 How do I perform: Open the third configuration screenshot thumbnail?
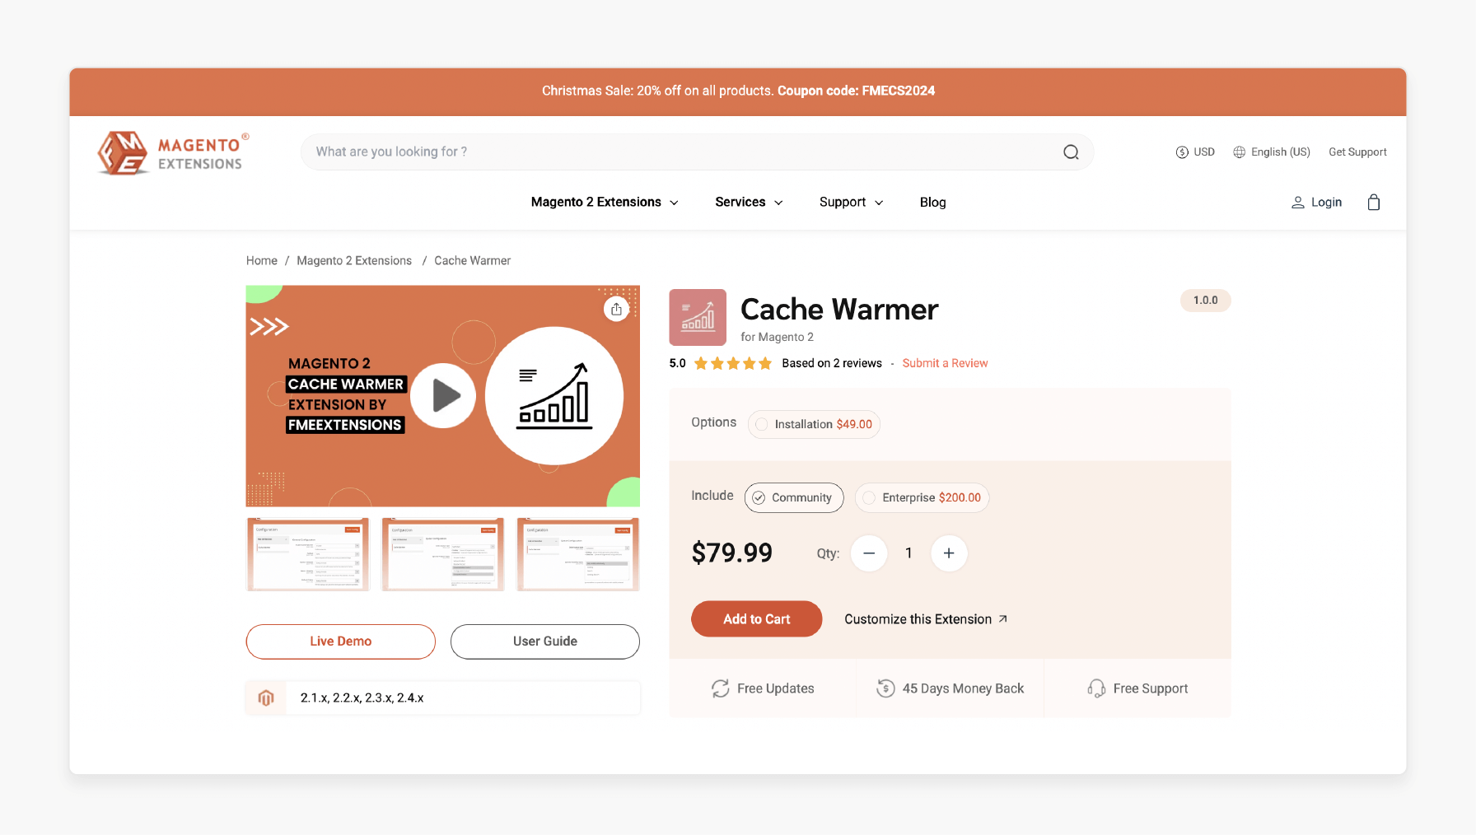(x=578, y=554)
